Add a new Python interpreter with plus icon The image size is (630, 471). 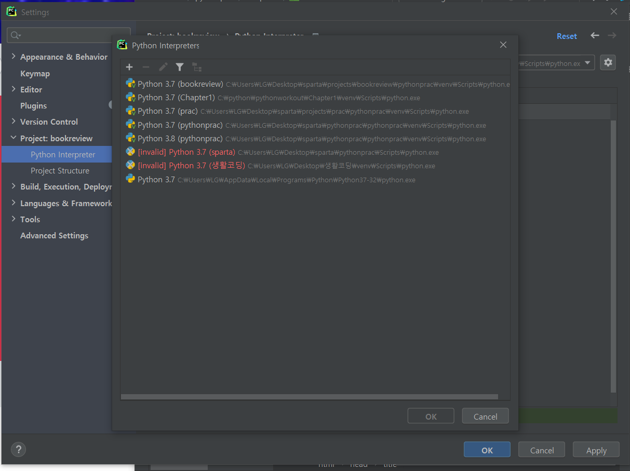(129, 67)
